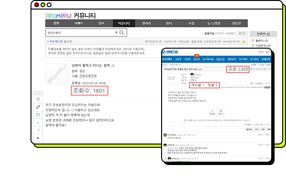This screenshot has width=286, height=186.
Task: Open 내차팔기 in Bobaedream blue menu
Action: [x=232, y=59]
